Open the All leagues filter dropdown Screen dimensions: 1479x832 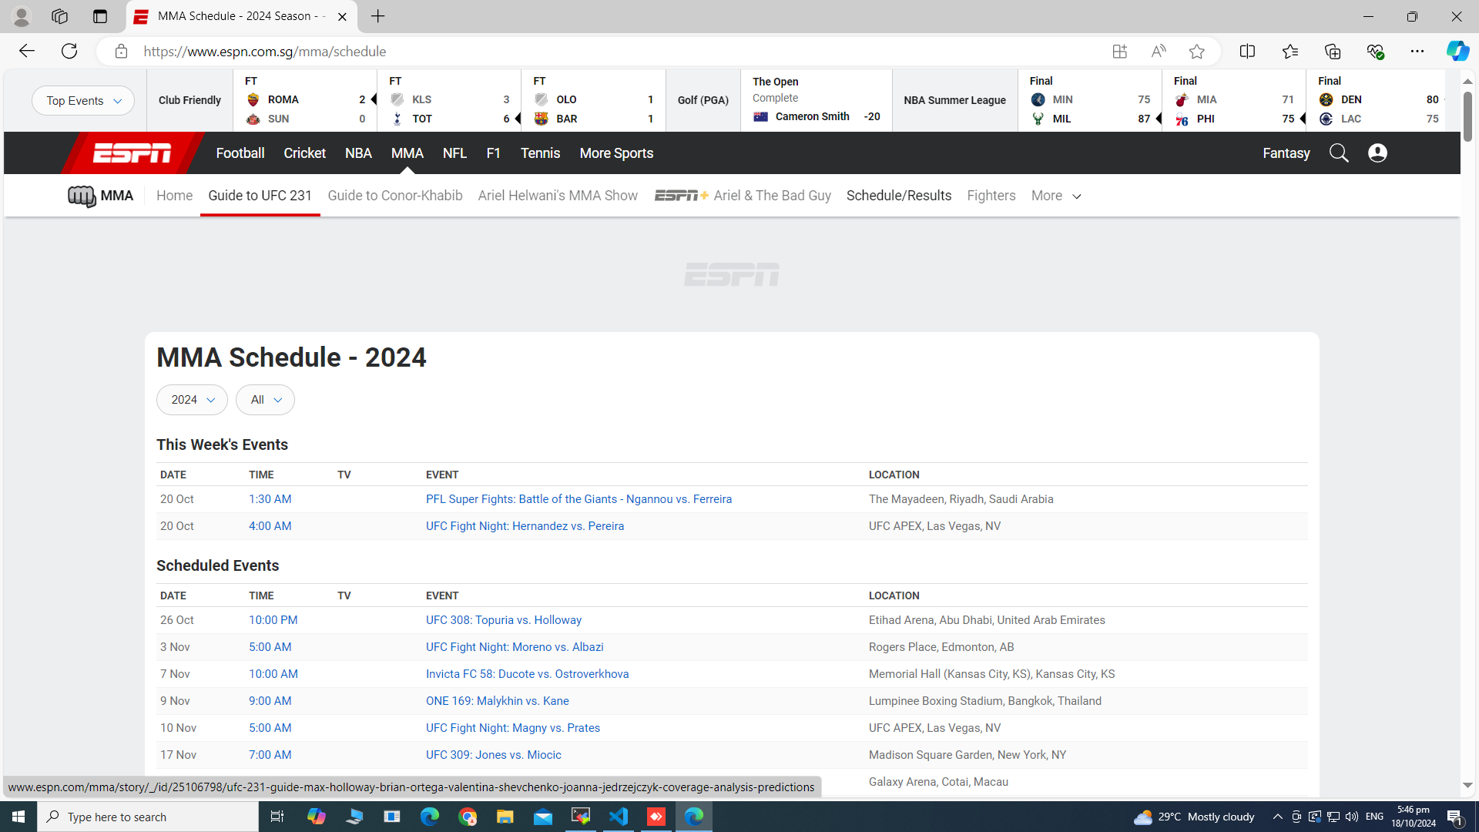[x=265, y=400]
